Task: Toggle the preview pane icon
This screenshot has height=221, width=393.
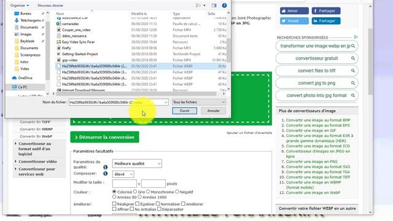Action: tap(214, 6)
